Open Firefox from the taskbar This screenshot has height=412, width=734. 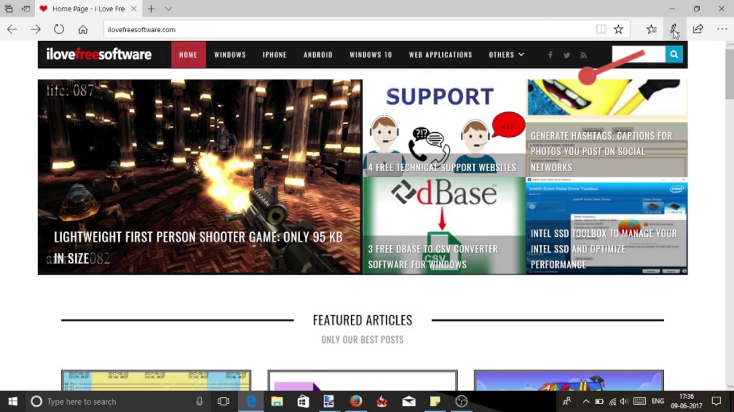[x=356, y=401]
